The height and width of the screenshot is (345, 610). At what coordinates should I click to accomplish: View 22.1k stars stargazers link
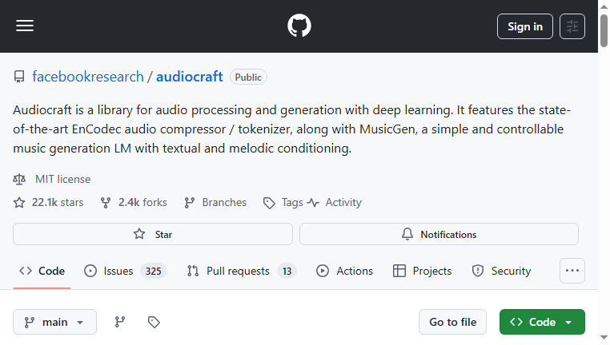coord(58,203)
